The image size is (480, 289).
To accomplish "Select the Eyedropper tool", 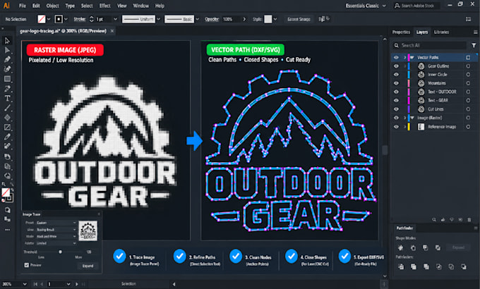I will [7, 137].
